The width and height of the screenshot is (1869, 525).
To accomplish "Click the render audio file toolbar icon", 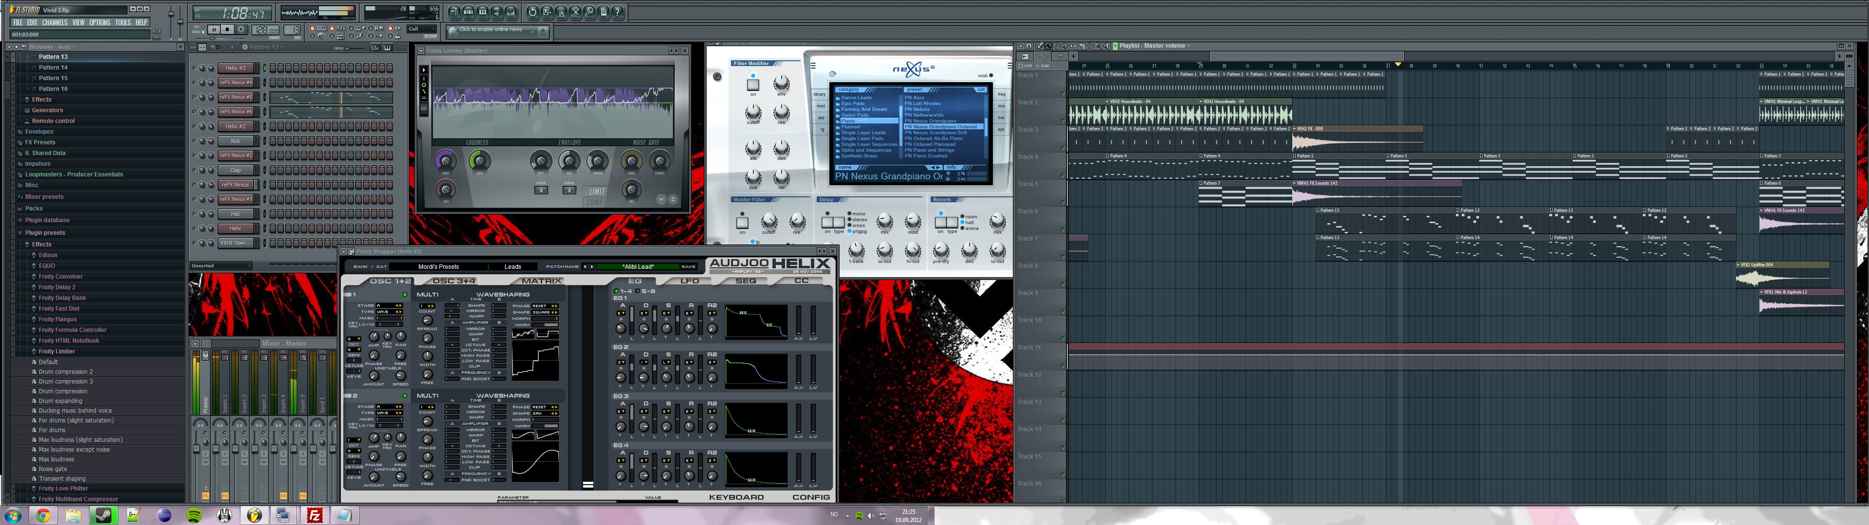I will point(562,12).
